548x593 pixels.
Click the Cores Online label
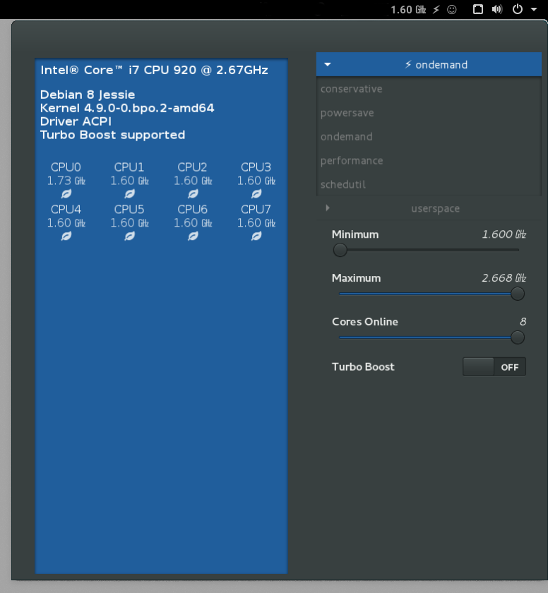coord(365,322)
